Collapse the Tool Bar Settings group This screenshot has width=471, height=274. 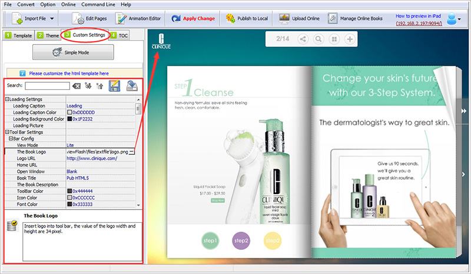point(7,132)
